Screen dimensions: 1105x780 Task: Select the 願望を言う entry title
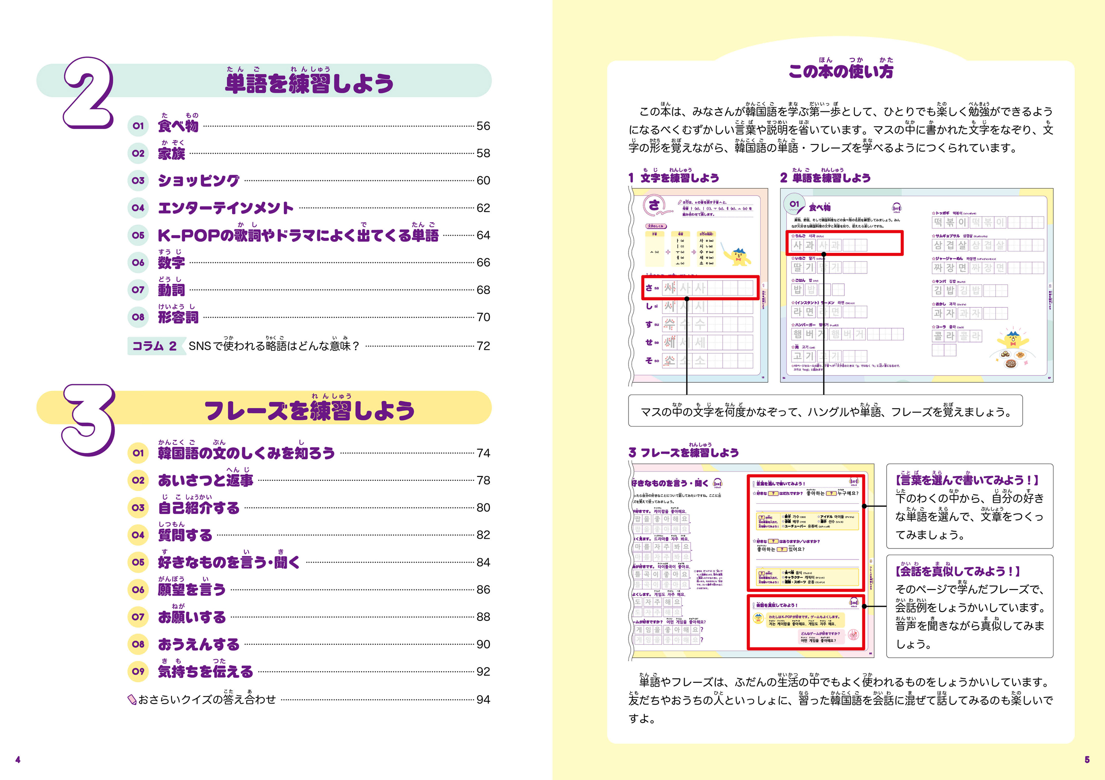tap(192, 590)
